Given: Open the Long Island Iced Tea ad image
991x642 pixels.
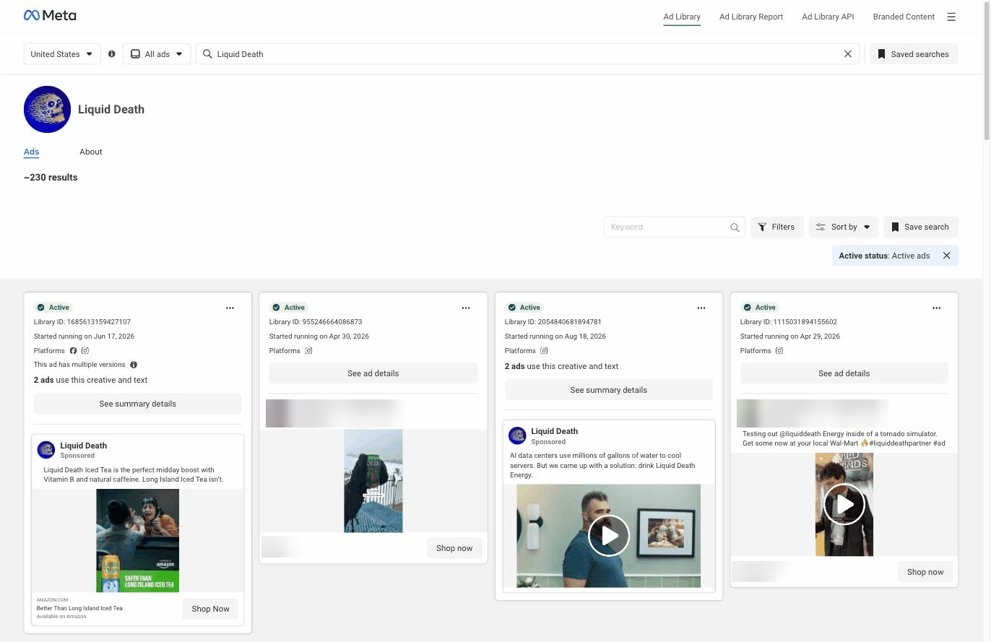Looking at the screenshot, I should 138,540.
